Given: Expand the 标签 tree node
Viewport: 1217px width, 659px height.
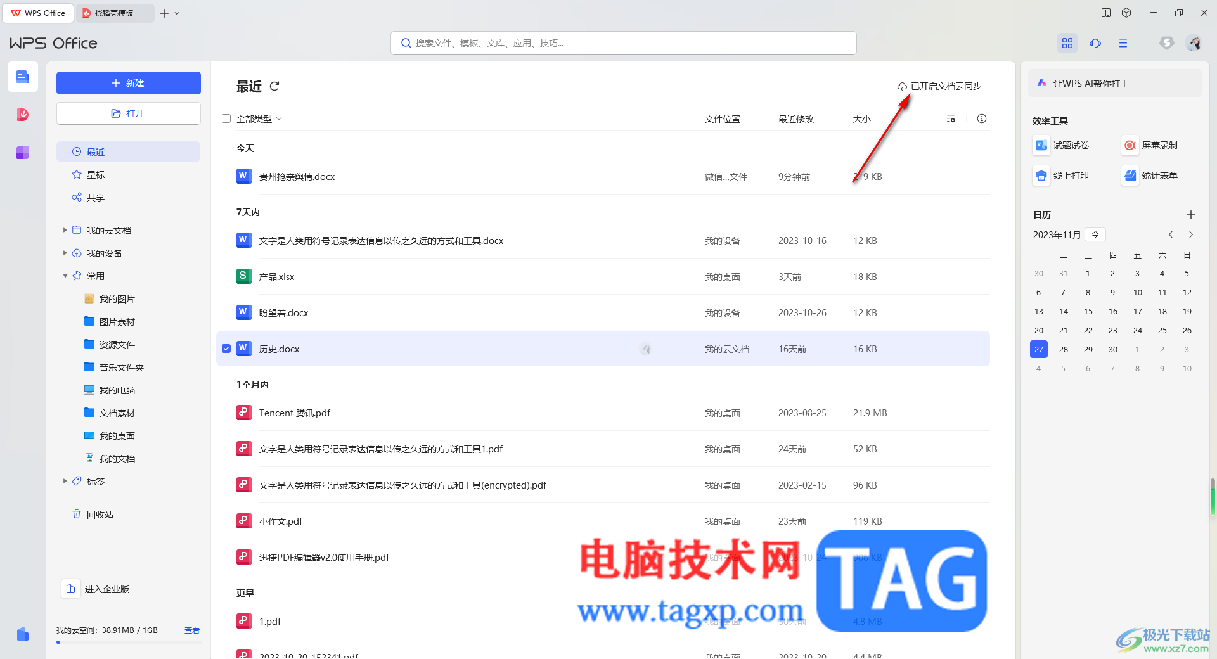Looking at the screenshot, I should coord(65,482).
